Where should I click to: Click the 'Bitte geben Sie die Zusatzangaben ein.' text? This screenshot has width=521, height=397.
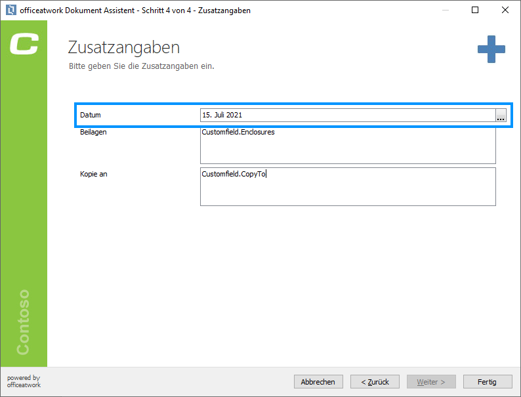[x=142, y=66]
